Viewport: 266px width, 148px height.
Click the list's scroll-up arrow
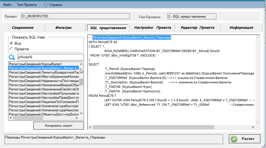point(81,64)
